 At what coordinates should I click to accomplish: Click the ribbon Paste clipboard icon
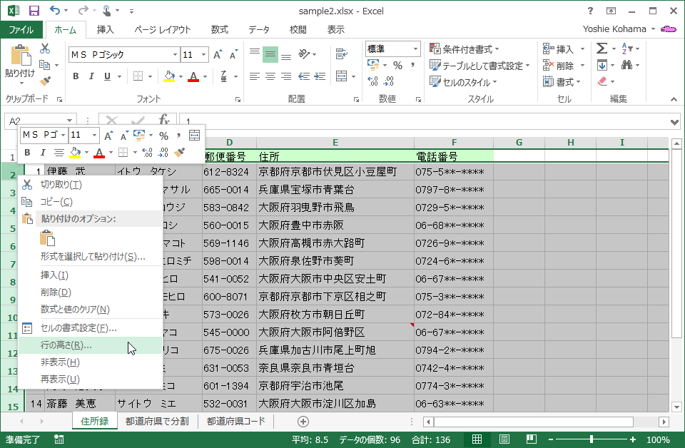(20, 56)
